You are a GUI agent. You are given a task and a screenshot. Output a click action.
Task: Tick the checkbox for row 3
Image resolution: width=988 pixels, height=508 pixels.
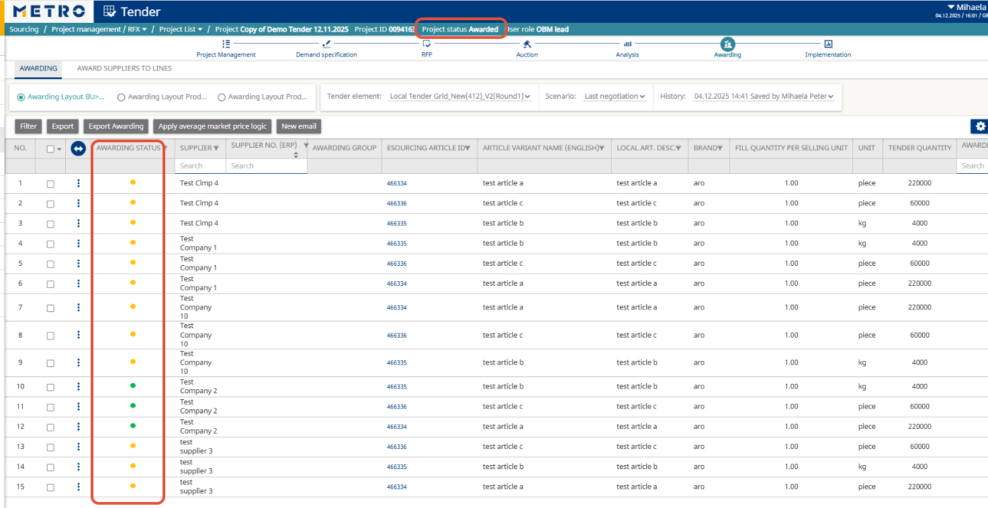tap(50, 223)
